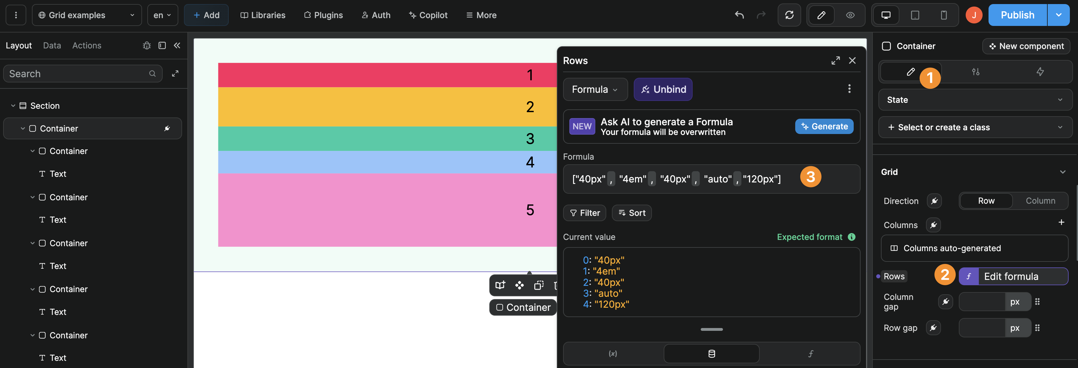Click the refresh sync icon
Viewport: 1078px width, 368px height.
click(x=789, y=15)
